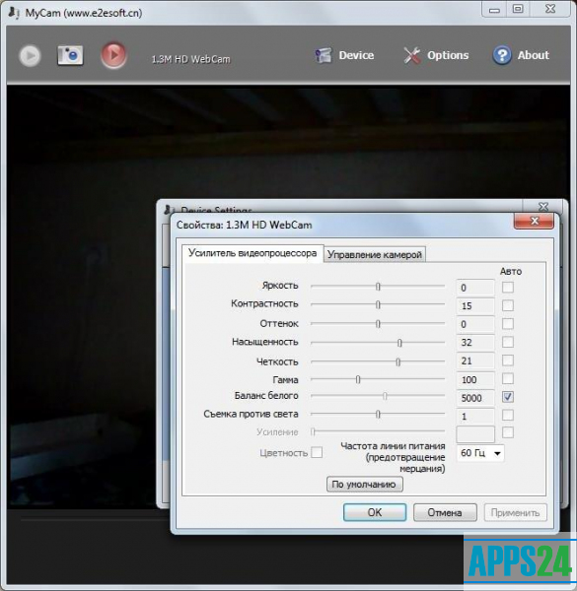Click the gray play button in toolbar
Image resolution: width=577 pixels, height=591 pixels.
[x=30, y=56]
